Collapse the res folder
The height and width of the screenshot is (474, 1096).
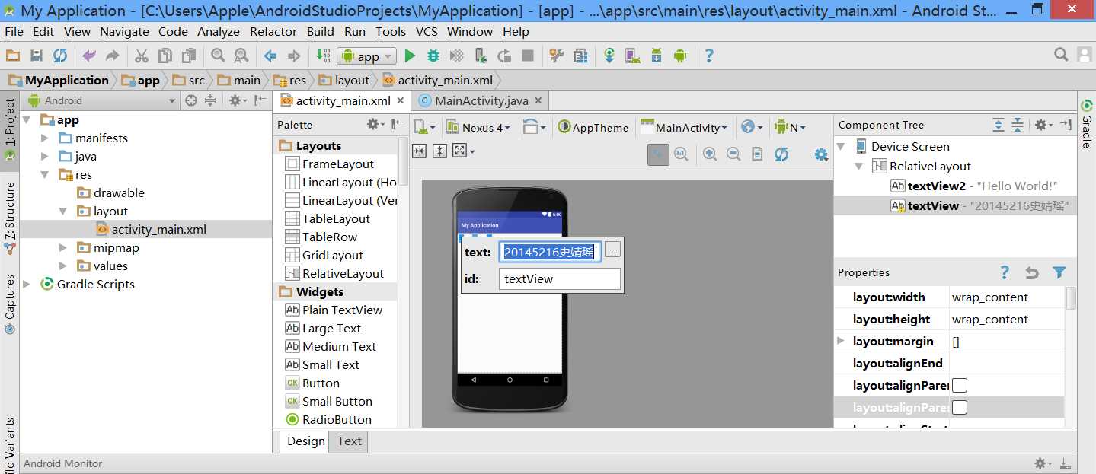(45, 175)
